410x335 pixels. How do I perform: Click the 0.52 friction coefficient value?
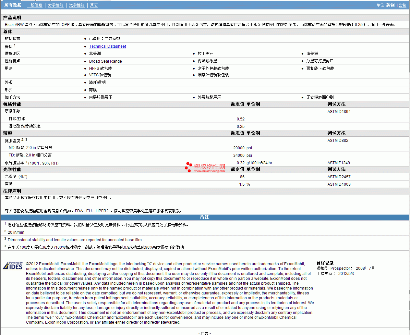click(x=241, y=119)
